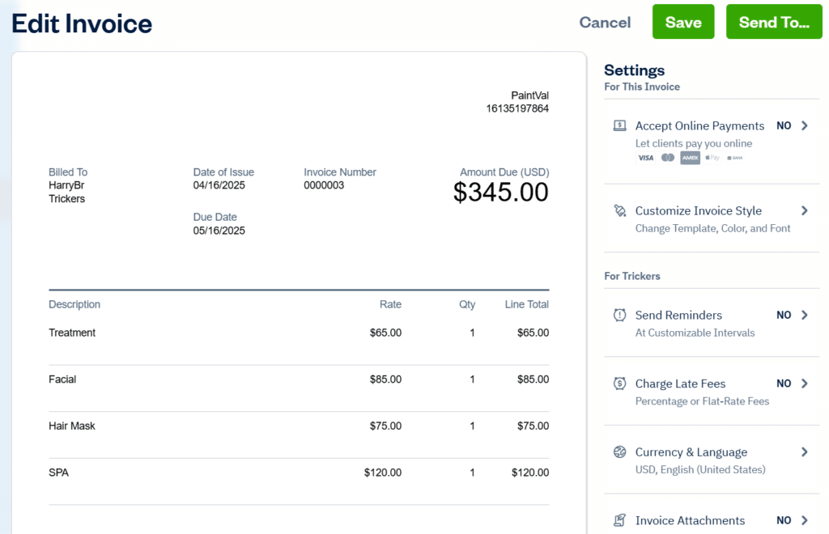Image resolution: width=829 pixels, height=534 pixels.
Task: Click the Save button
Action: tap(682, 22)
